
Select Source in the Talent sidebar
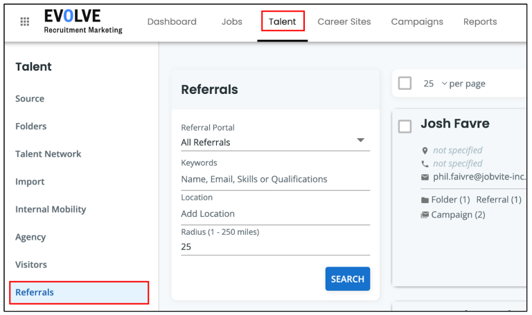pos(30,99)
